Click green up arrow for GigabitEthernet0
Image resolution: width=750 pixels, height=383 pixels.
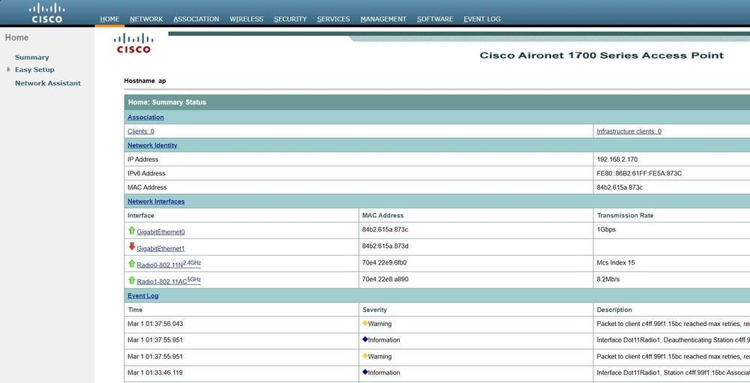131,230
